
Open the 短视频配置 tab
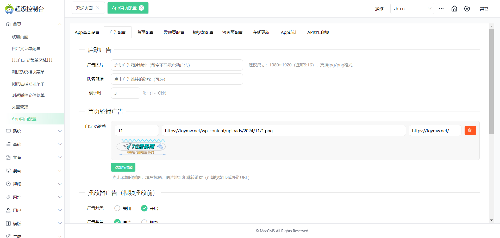(x=203, y=32)
